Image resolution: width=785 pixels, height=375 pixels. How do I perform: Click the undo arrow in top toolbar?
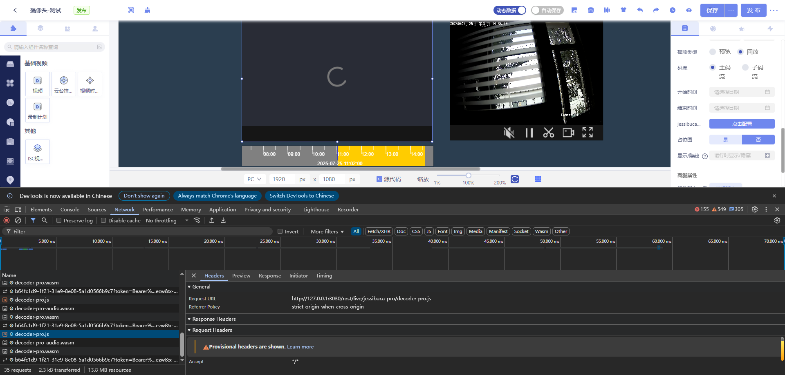tap(640, 10)
